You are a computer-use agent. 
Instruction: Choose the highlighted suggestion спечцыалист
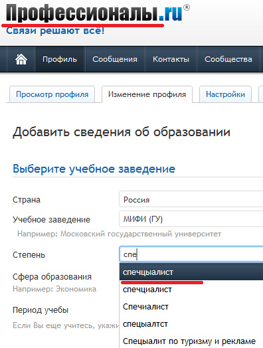click(191, 272)
